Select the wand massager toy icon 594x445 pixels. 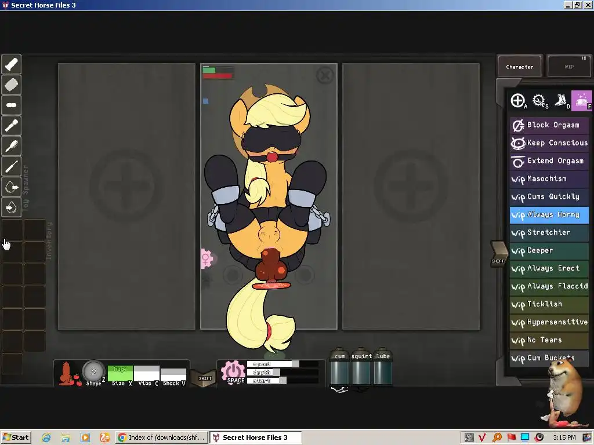[x=12, y=126]
